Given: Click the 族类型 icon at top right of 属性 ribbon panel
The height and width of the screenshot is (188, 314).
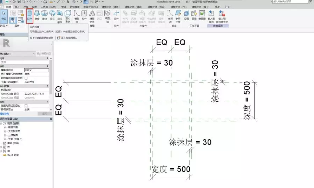Looking at the screenshot, I should click(21, 13).
